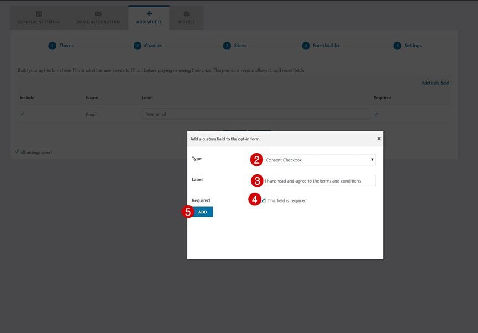The width and height of the screenshot is (478, 333).
Task: Click the Add new field link
Action: point(435,83)
